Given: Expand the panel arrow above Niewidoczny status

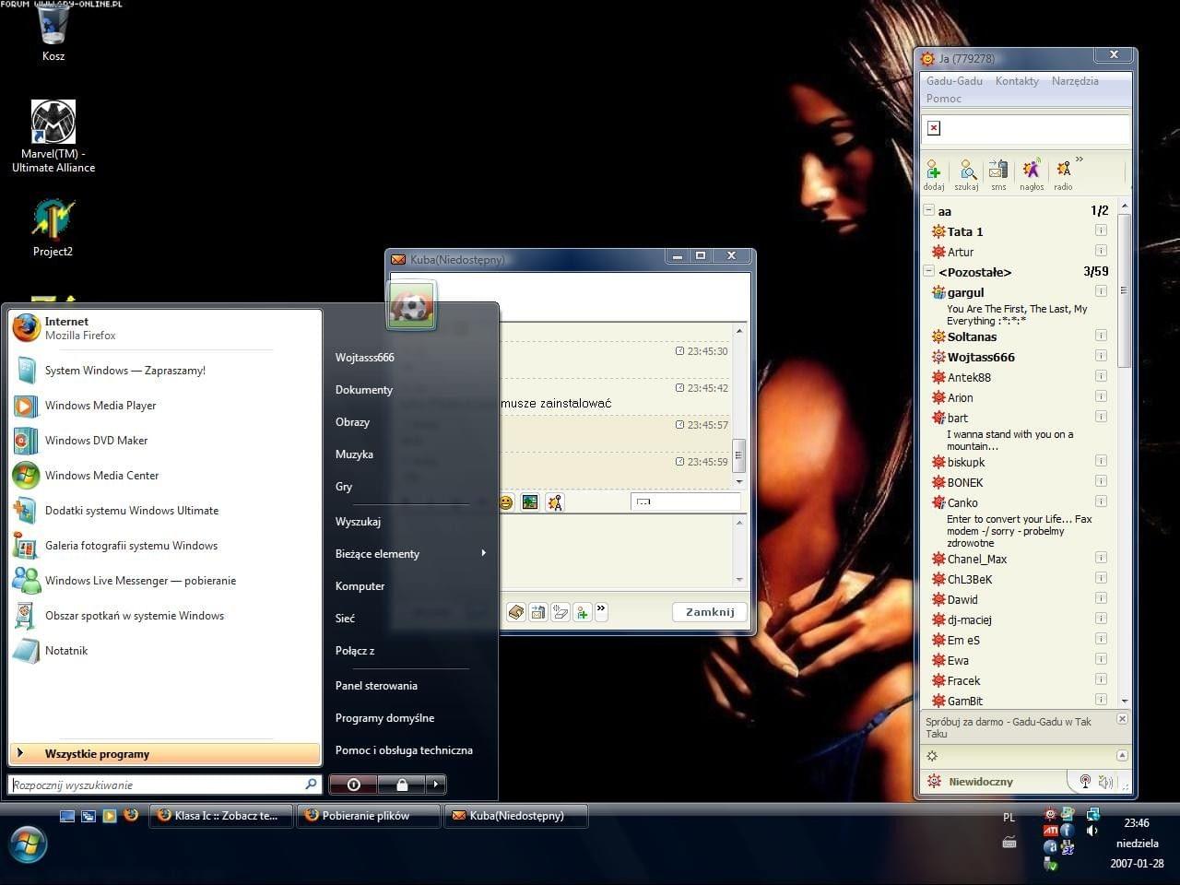Looking at the screenshot, I should point(1122,755).
